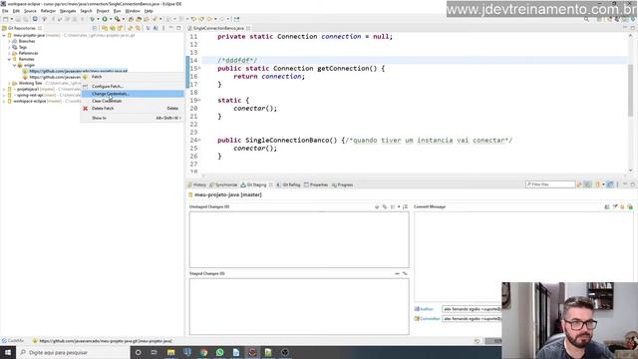
Task: Open the Progress tab
Action: coord(343,184)
